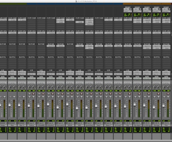Click the right pan knob on Strings
Viewport: 172px width, 142px height.
(159, 87)
